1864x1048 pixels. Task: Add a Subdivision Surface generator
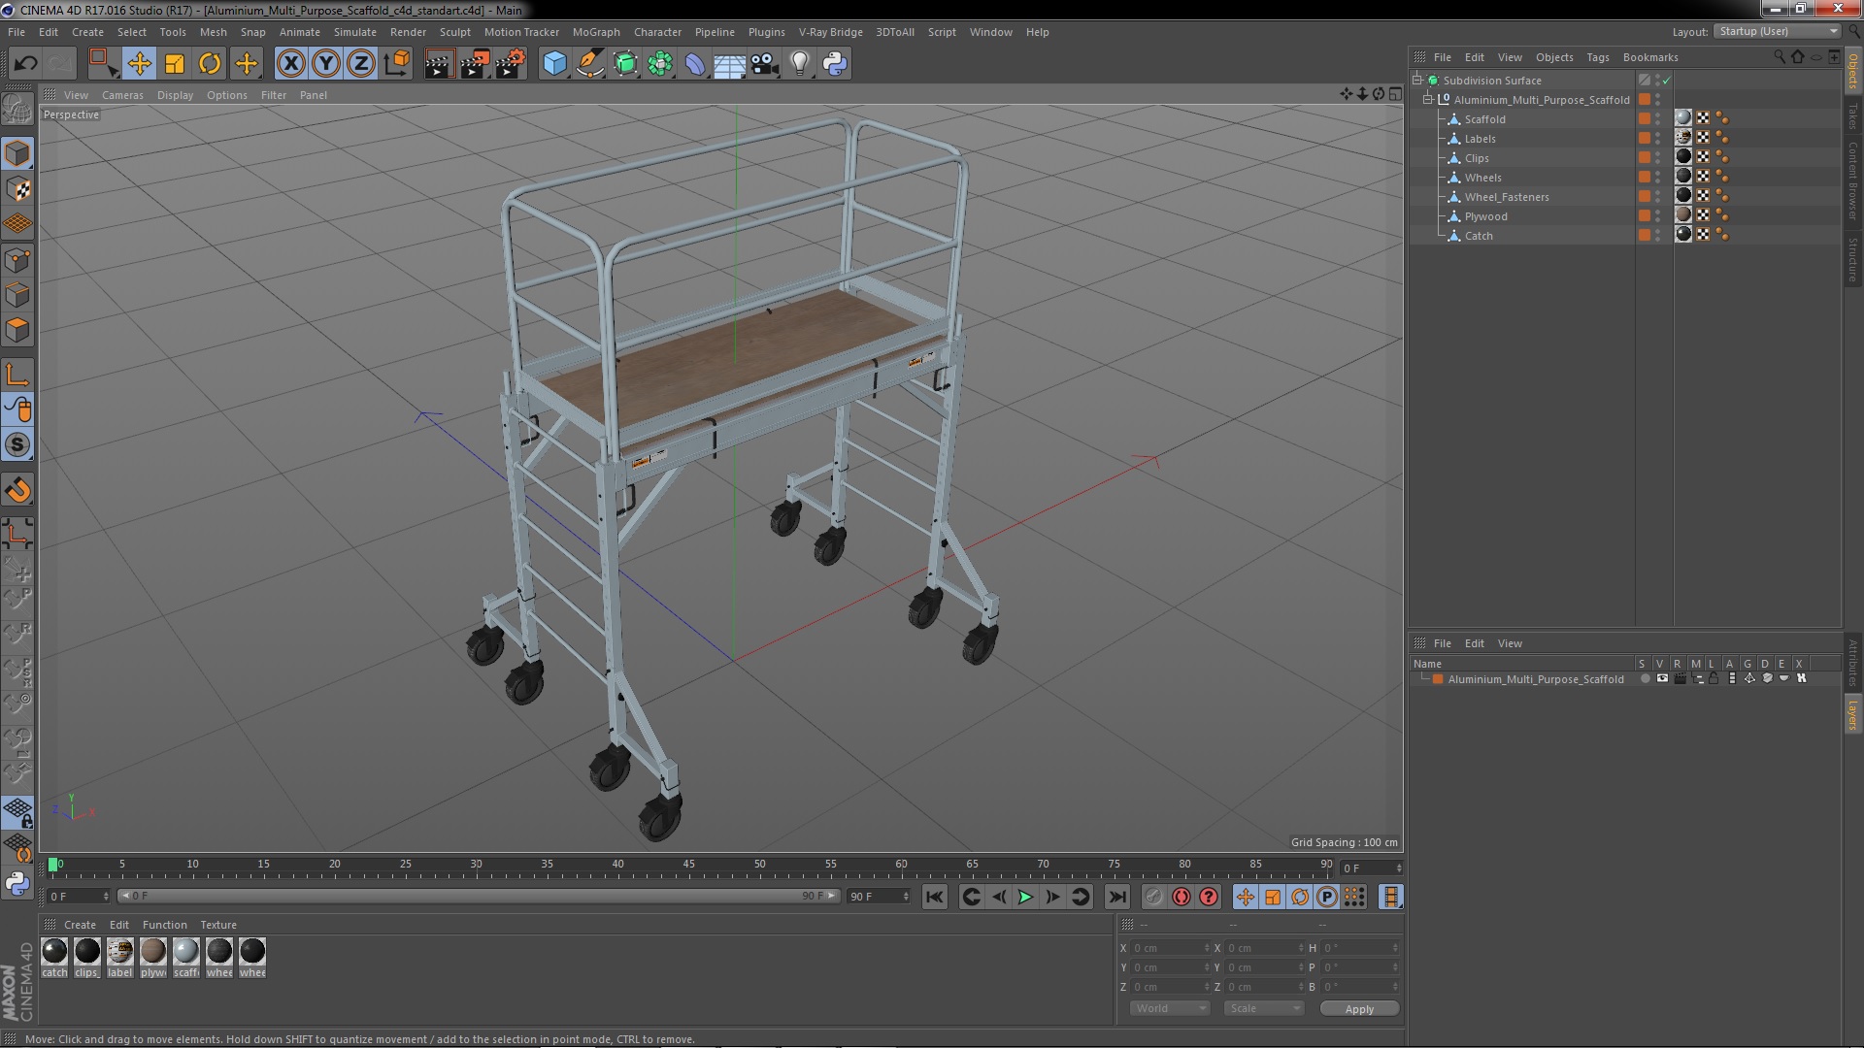[625, 64]
